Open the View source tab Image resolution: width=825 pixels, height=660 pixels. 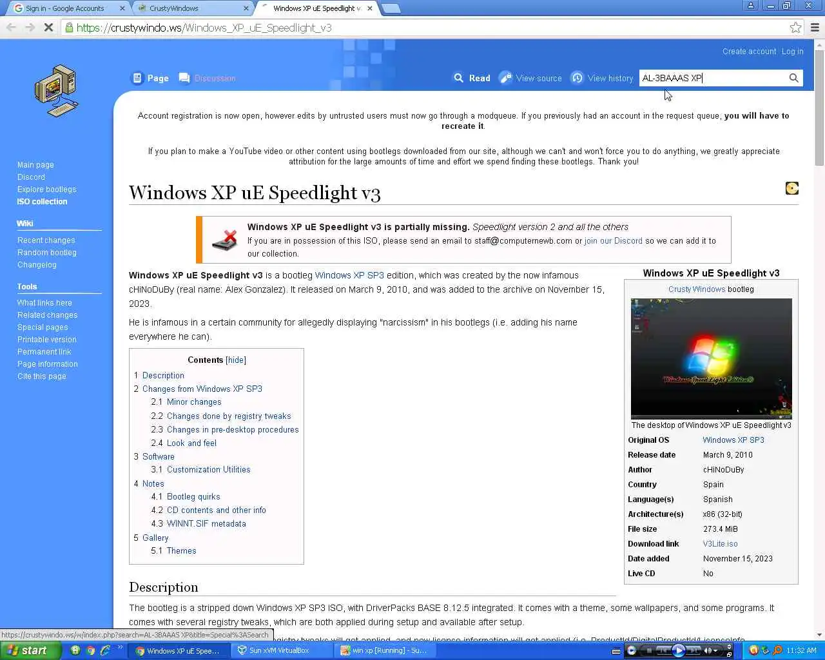pos(530,78)
